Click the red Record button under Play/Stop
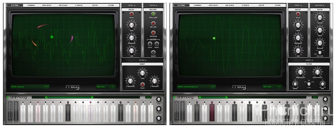Screen dimensions: 336x128 coord(153,23)
